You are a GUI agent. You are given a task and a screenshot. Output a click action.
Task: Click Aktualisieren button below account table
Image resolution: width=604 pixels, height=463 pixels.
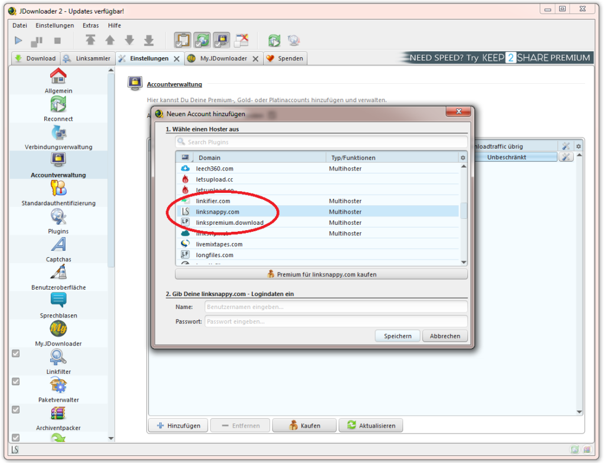coord(371,426)
